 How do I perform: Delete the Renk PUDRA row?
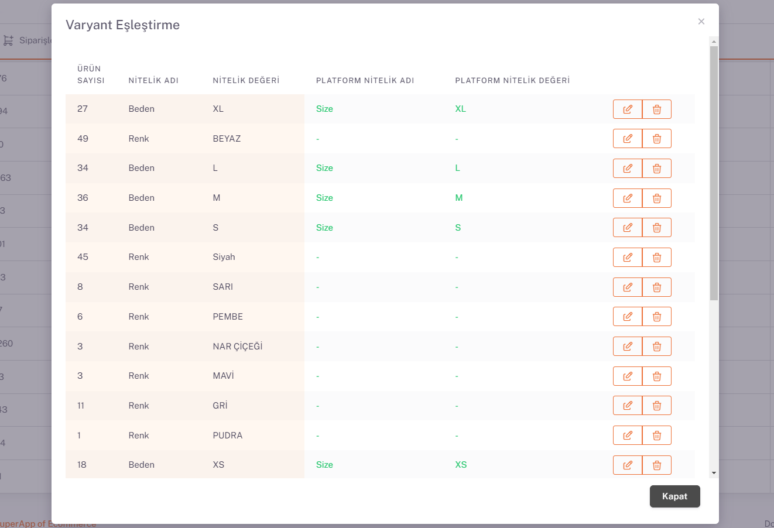[657, 436]
